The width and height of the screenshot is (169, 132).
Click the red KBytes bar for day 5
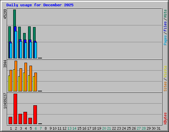(30, 121)
